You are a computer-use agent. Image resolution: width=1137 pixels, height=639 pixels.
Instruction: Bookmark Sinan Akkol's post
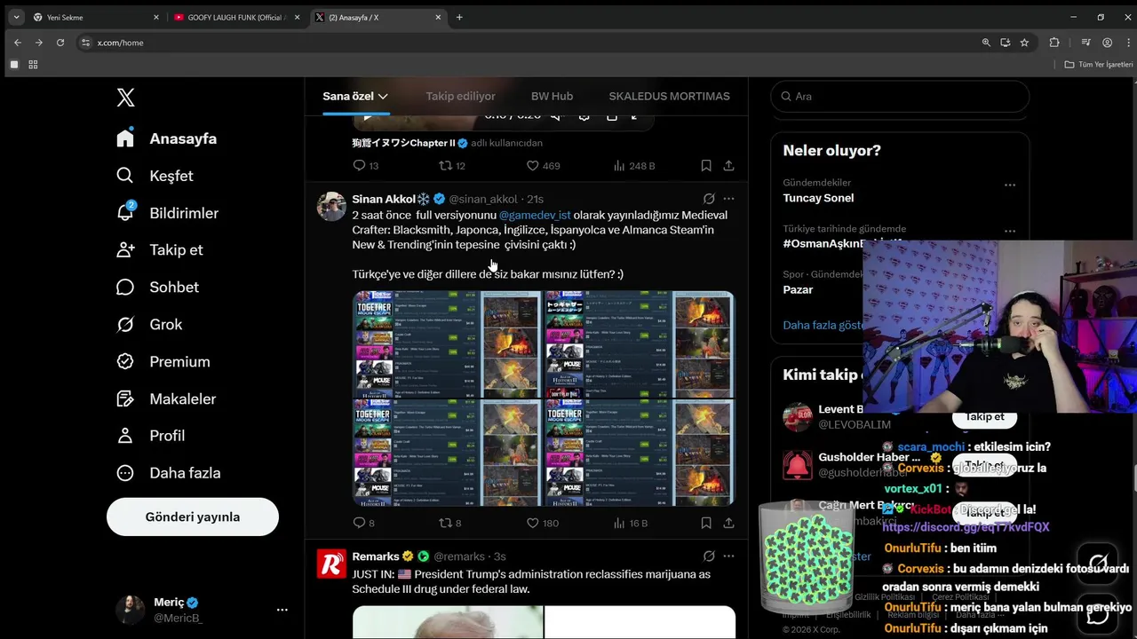[706, 524]
